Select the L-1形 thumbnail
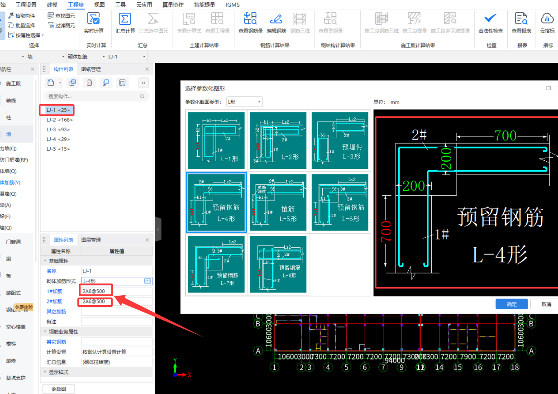Viewport: 558px width, 394px height. click(216, 141)
